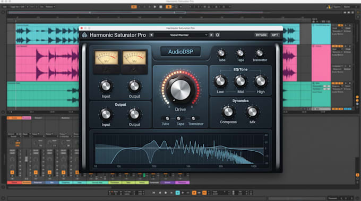Click the AudioDSP brand display
The height and width of the screenshot is (201, 361).
tap(180, 52)
